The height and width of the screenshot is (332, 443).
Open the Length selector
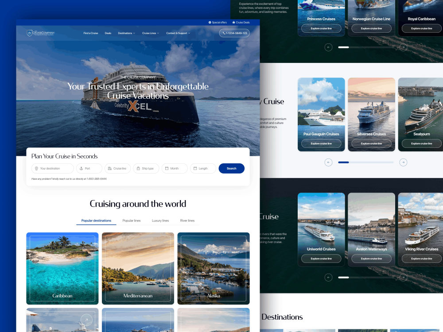coord(203,168)
